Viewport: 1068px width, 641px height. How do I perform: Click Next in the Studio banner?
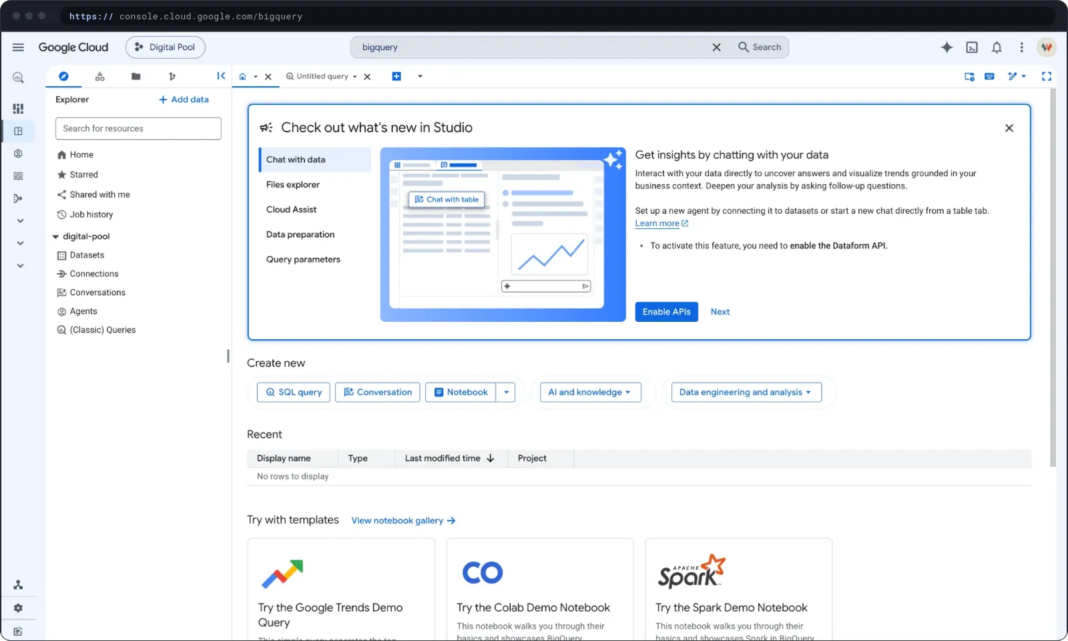click(x=720, y=312)
